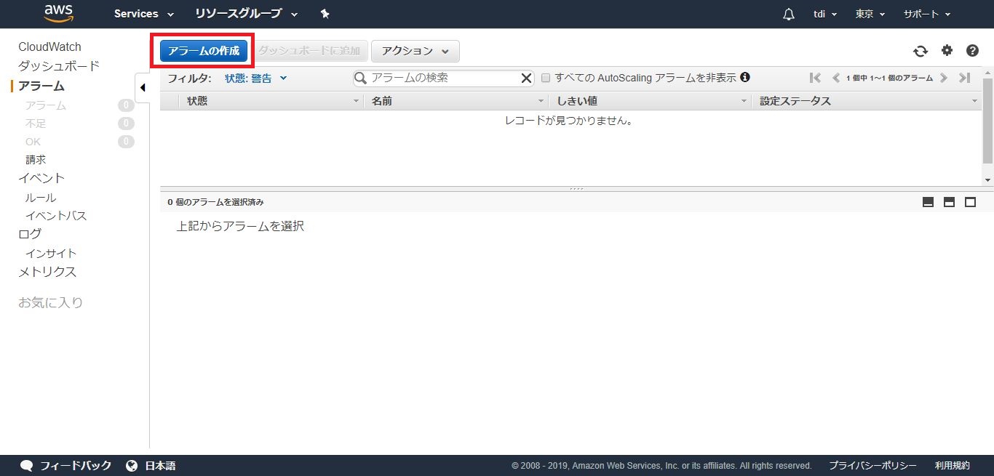994x476 pixels.
Task: Open the Services menu
Action: tap(144, 14)
